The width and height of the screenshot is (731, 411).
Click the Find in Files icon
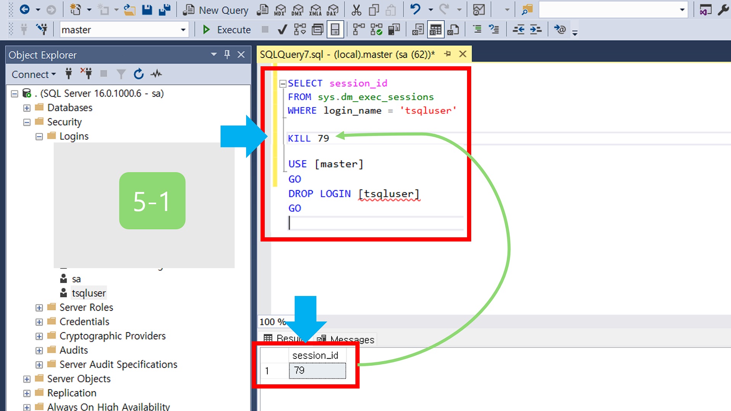click(527, 10)
